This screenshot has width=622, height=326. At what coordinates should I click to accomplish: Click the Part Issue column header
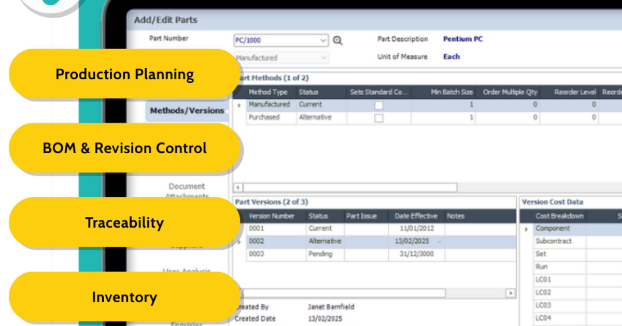(x=366, y=216)
